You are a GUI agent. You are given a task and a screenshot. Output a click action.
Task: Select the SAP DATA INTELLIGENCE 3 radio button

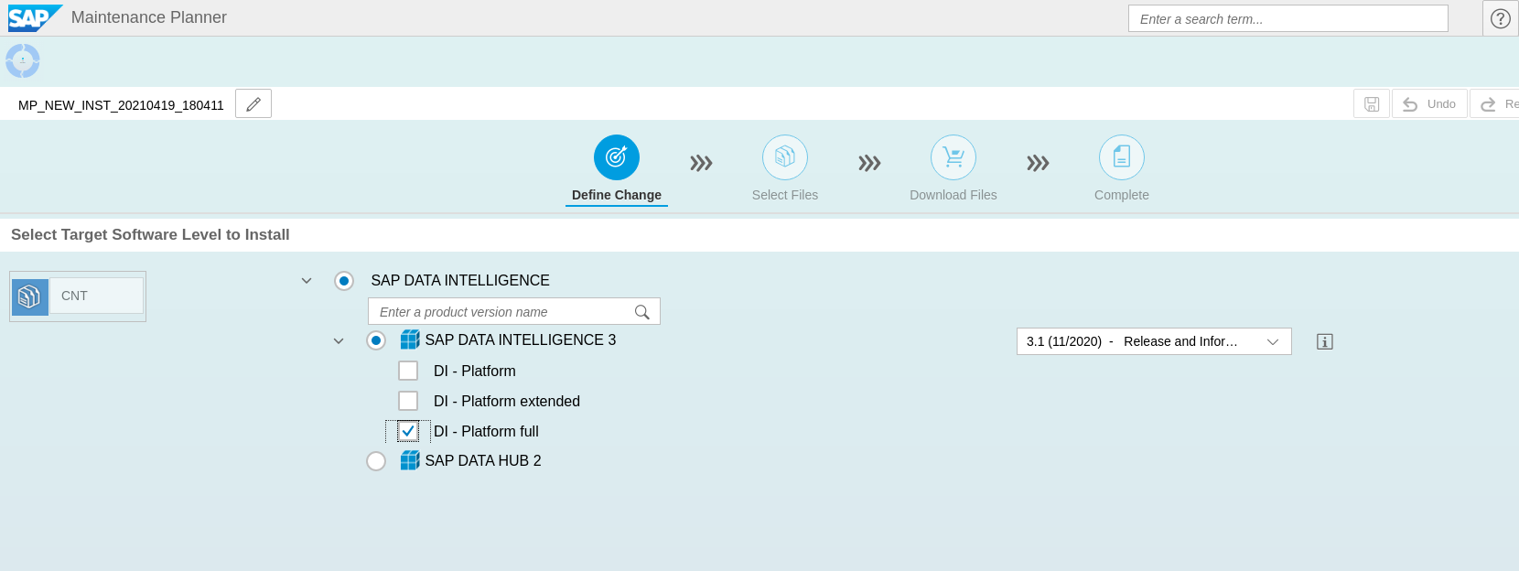[x=376, y=340]
